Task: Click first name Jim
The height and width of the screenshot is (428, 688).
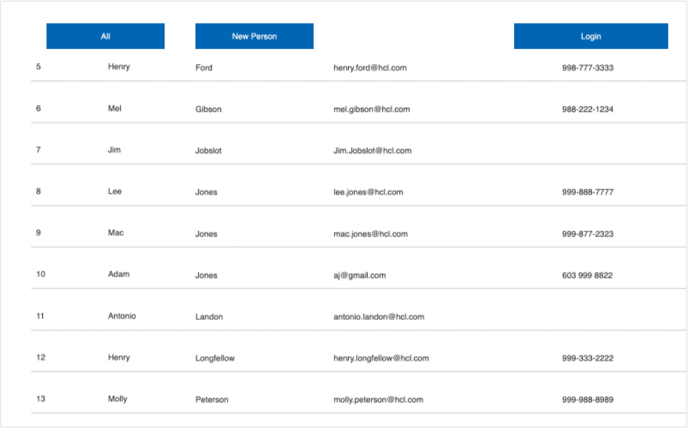Action: click(114, 150)
